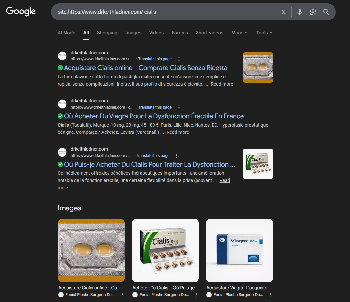The image size is (350, 302).
Task: Open three-dot menu for Acquistare Cialis online result
Action: pos(179,59)
